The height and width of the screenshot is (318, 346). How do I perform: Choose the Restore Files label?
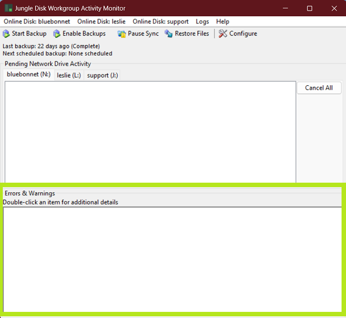pos(192,33)
